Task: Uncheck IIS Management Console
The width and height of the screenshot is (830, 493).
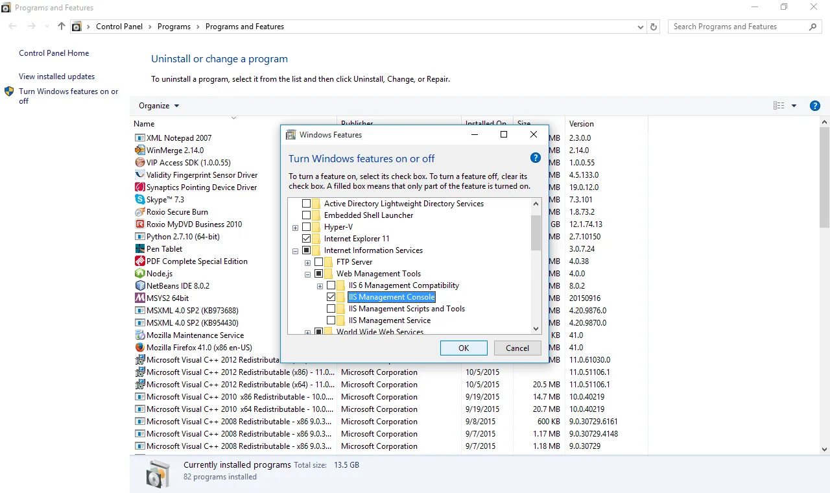Action: click(x=331, y=297)
